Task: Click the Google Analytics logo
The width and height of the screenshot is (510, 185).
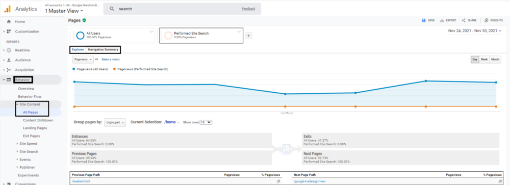Action: point(7,9)
